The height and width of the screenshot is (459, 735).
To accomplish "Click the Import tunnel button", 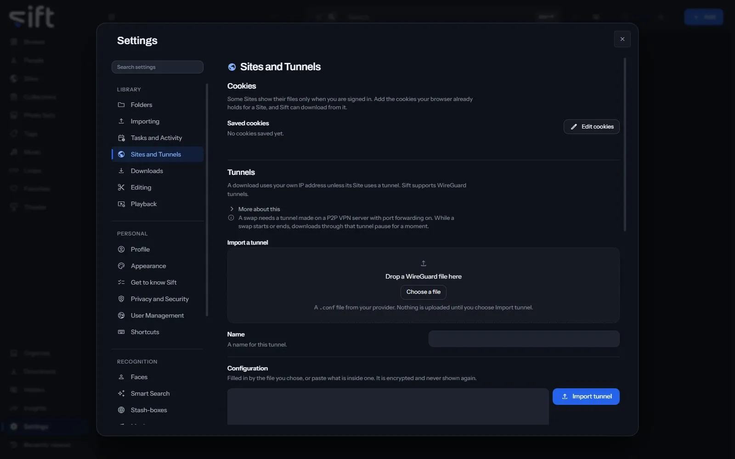I will pos(586,397).
